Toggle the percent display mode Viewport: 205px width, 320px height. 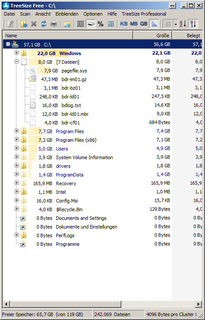pyautogui.click(x=101, y=24)
